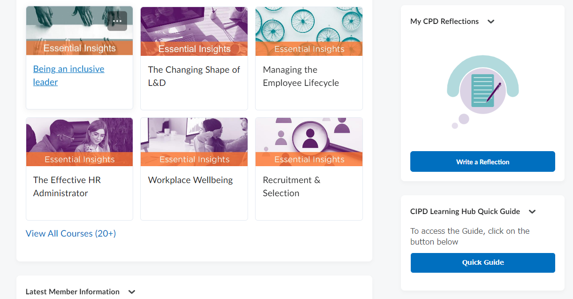Open The Effective HR Administrator course
The height and width of the screenshot is (299, 573).
(x=67, y=187)
